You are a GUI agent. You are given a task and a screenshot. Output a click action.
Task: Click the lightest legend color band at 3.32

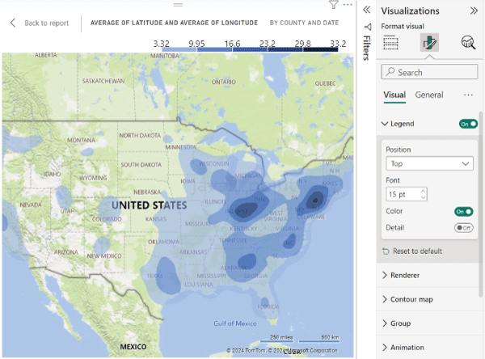click(x=179, y=49)
